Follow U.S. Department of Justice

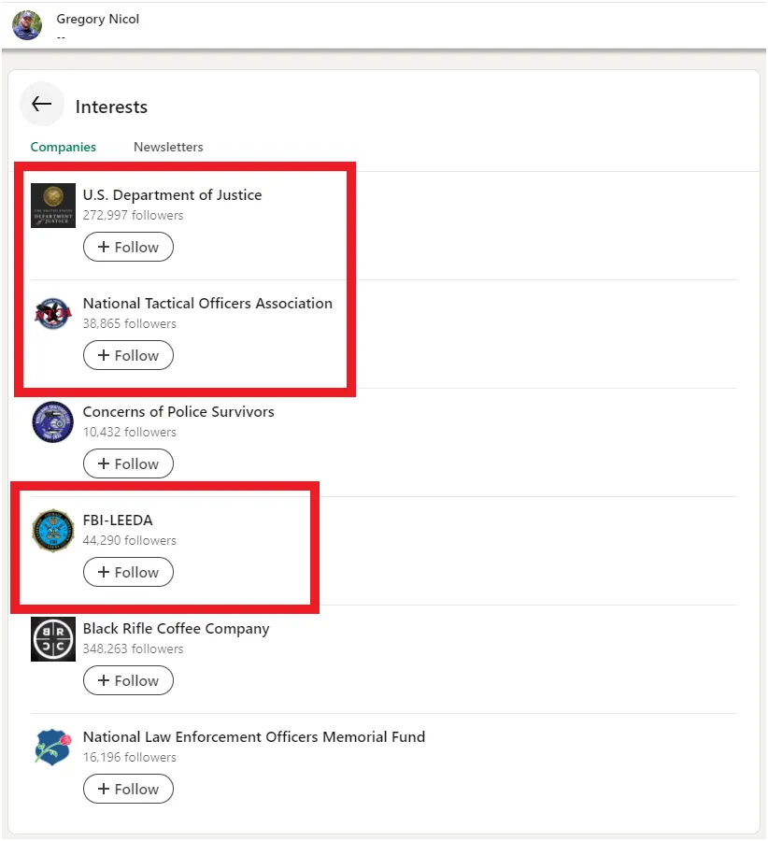(128, 248)
